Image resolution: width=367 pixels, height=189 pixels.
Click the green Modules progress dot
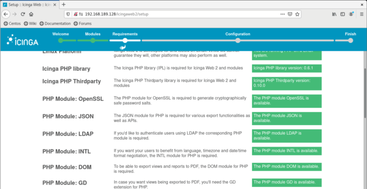point(93,40)
